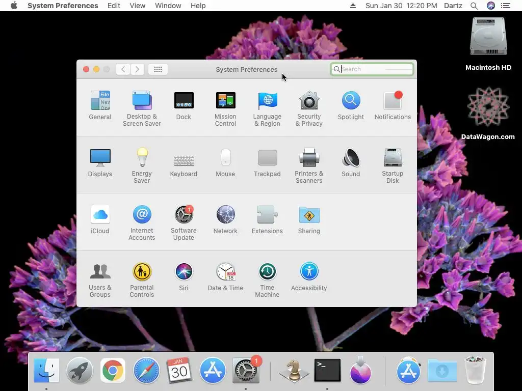The height and width of the screenshot is (391, 522).
Task: Close the System Preferences window
Action: point(86,69)
